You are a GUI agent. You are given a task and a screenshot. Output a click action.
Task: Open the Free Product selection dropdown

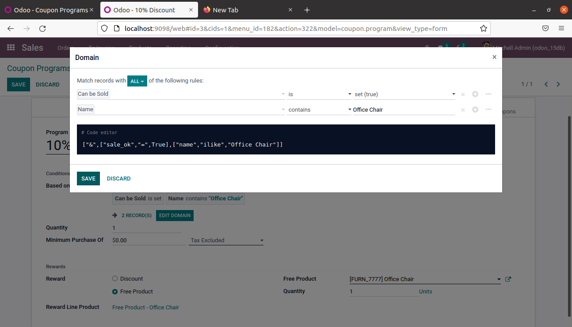point(425,279)
